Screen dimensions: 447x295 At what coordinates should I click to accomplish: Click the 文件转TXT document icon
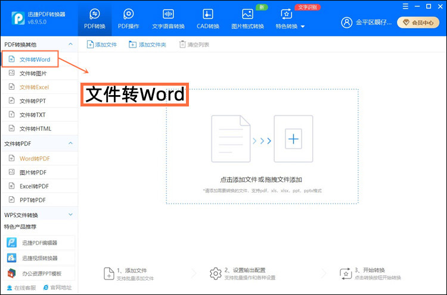(11, 114)
